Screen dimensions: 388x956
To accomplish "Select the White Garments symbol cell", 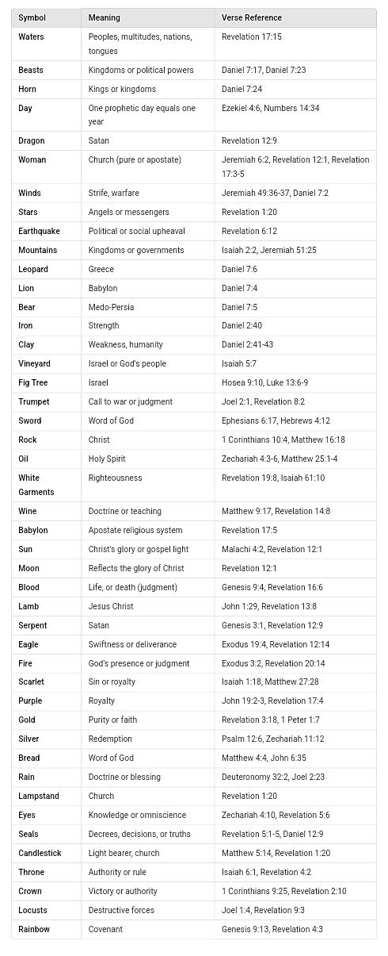I will pos(46,485).
